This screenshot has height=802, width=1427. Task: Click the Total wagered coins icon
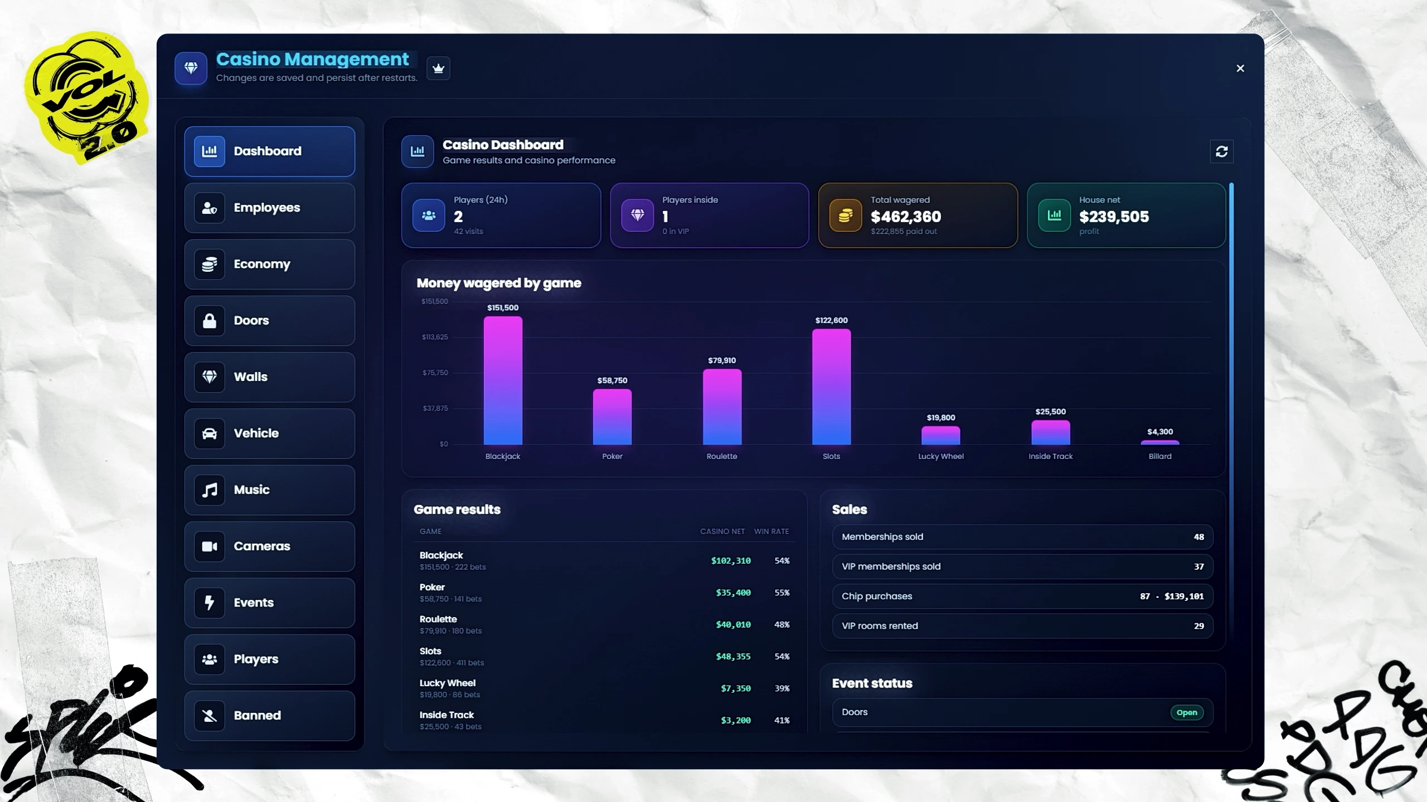coord(846,216)
